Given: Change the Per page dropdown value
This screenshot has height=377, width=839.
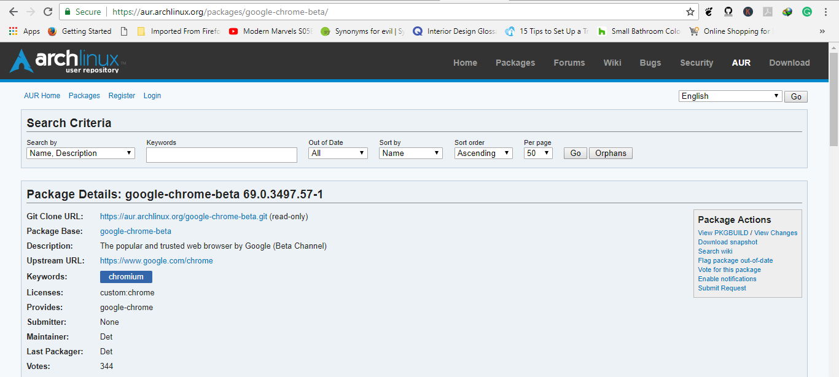Looking at the screenshot, I should (x=537, y=152).
